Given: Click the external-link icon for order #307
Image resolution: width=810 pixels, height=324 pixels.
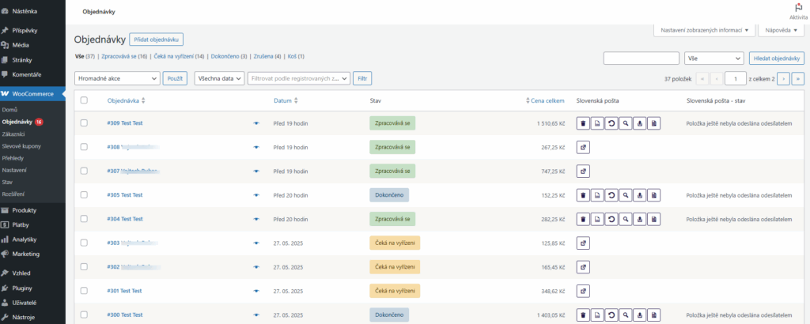Looking at the screenshot, I should click(583, 171).
